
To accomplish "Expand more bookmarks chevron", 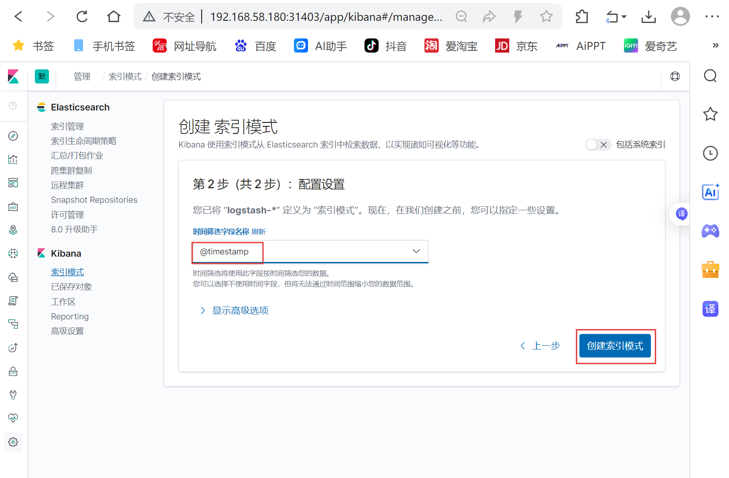I will pos(715,46).
